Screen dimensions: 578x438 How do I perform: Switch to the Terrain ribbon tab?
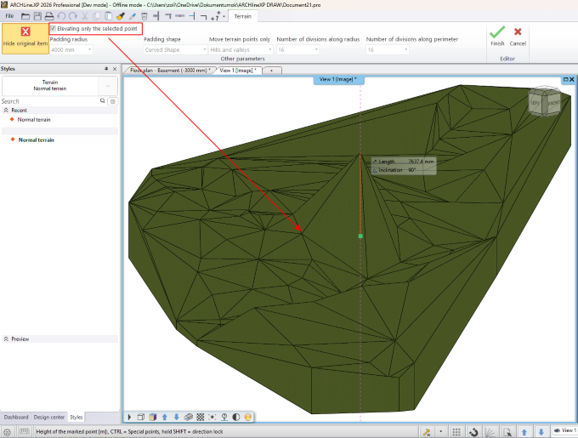pos(242,16)
